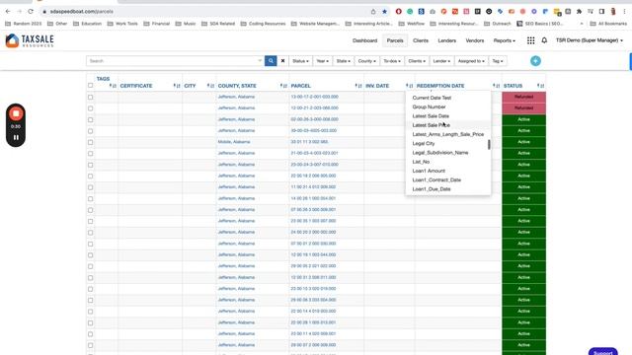
Task: Expand the Reports menu
Action: 505,40
